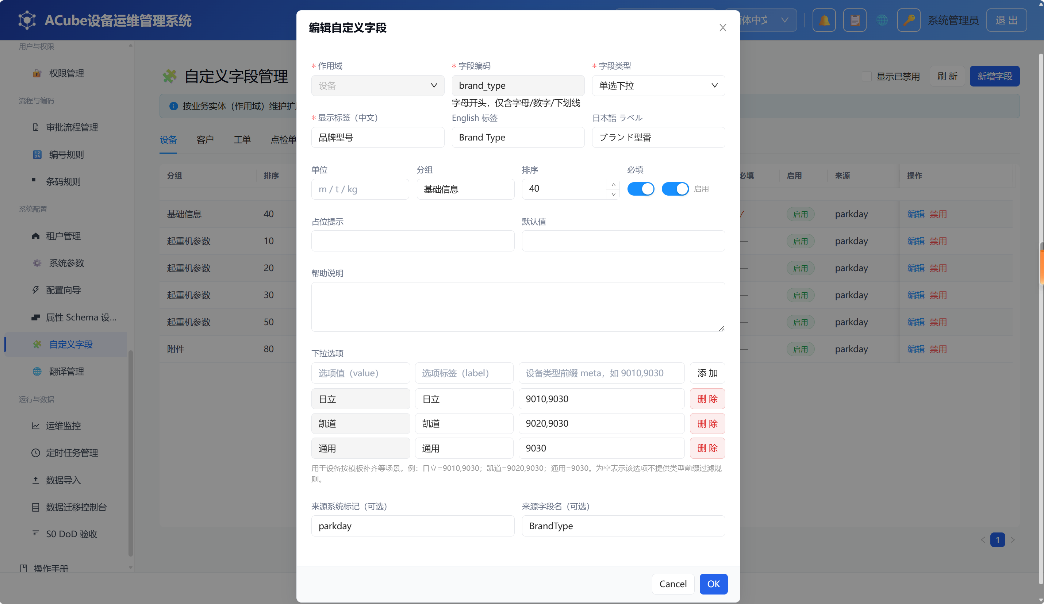Click 添加 to add dropdown option
The width and height of the screenshot is (1044, 604).
707,373
